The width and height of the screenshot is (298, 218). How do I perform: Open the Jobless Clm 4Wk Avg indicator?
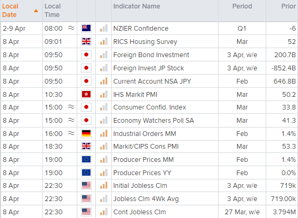coord(146,199)
